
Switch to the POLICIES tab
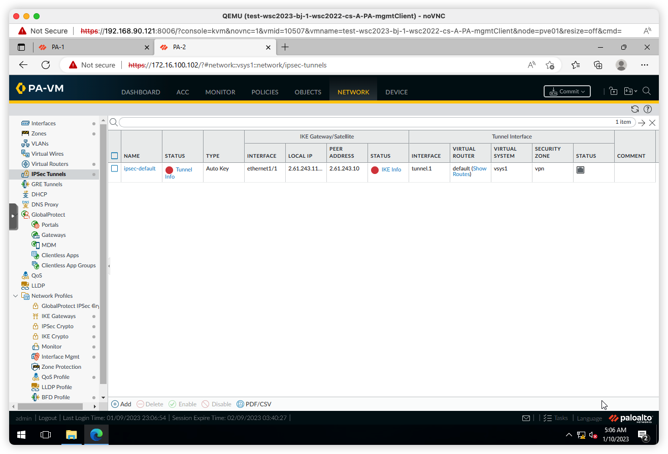click(x=265, y=92)
